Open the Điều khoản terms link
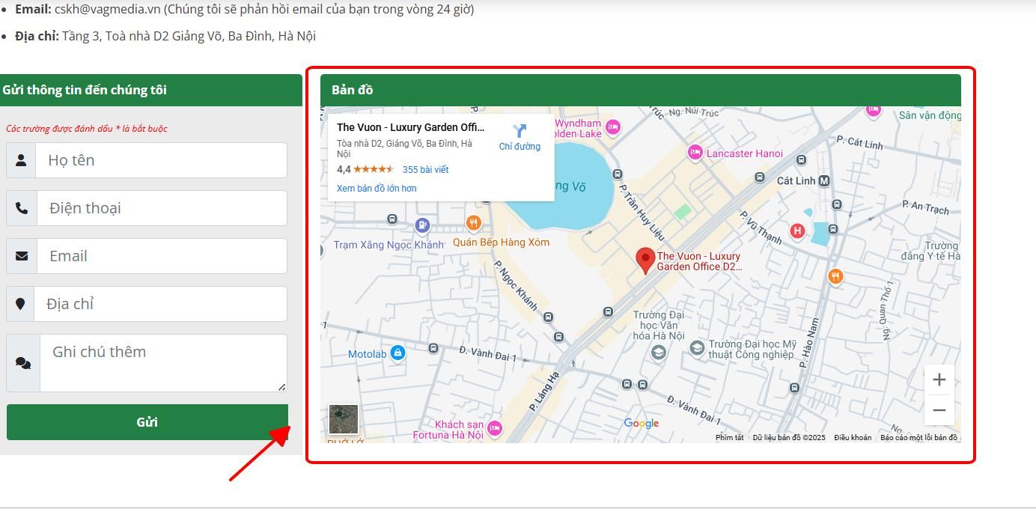1036x509 pixels. pyautogui.click(x=853, y=438)
